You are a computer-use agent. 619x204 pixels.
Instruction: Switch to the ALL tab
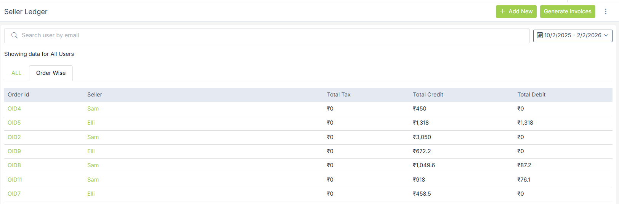coord(16,73)
